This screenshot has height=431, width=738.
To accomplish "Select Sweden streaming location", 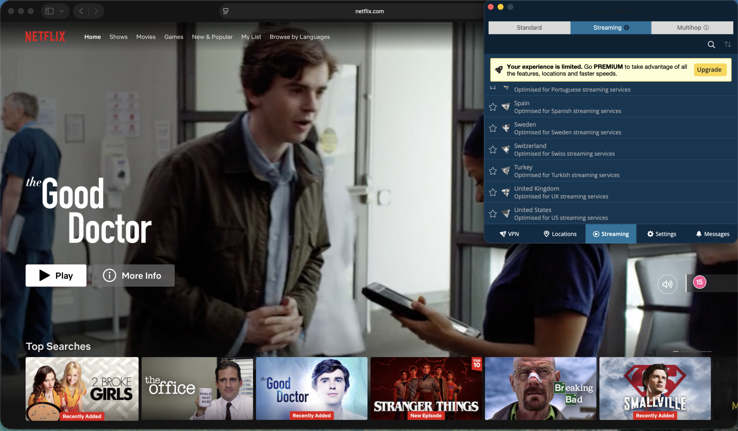I will click(x=611, y=128).
